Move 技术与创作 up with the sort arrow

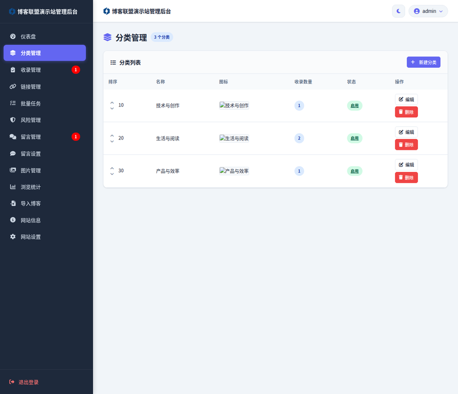[x=112, y=103]
